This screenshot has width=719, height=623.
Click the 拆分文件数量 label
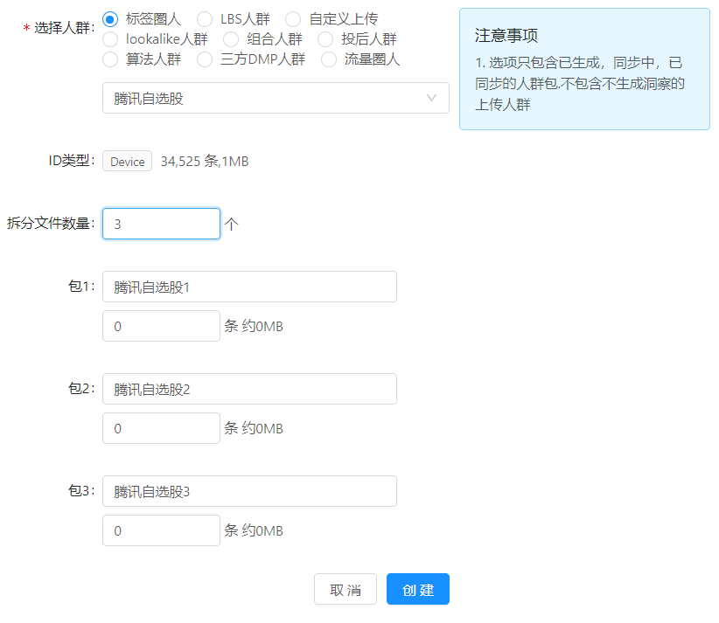pos(51,224)
